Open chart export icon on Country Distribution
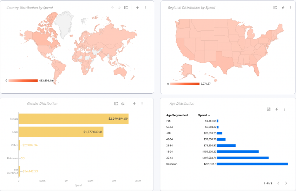Screen dimensions: 296x191 126,8
